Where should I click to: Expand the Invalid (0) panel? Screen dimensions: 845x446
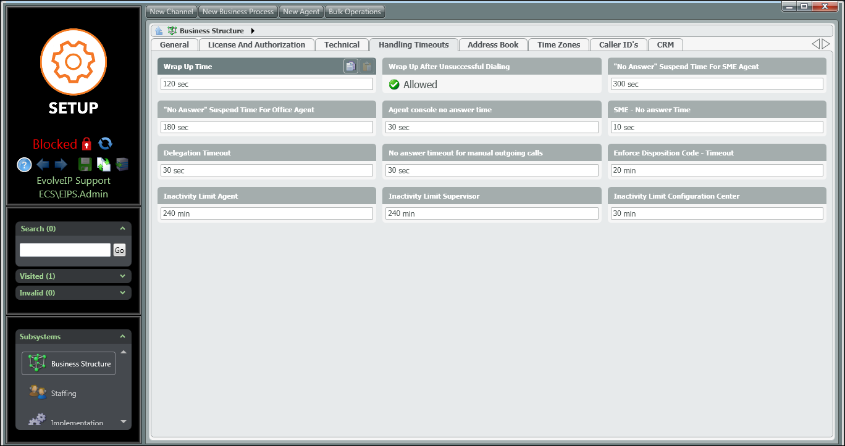coord(122,293)
